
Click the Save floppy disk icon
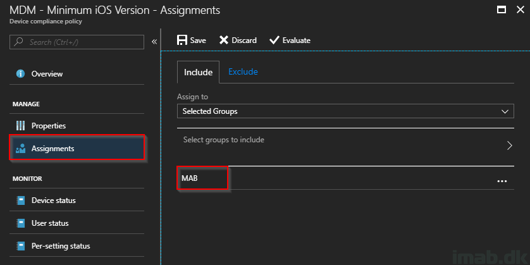[182, 40]
